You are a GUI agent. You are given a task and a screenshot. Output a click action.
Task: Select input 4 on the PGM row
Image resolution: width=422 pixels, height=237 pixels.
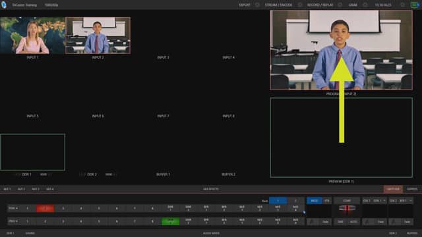80,208
